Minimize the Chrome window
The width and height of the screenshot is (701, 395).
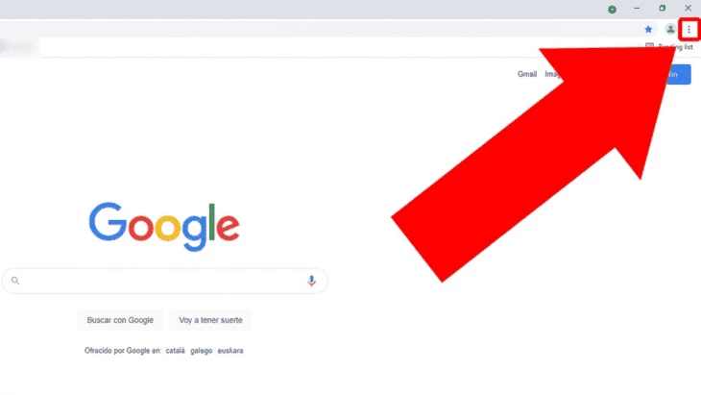tap(637, 8)
